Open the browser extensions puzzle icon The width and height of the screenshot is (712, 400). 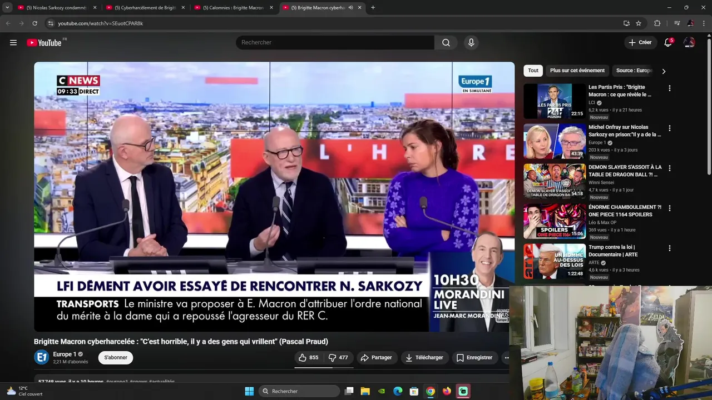657,23
